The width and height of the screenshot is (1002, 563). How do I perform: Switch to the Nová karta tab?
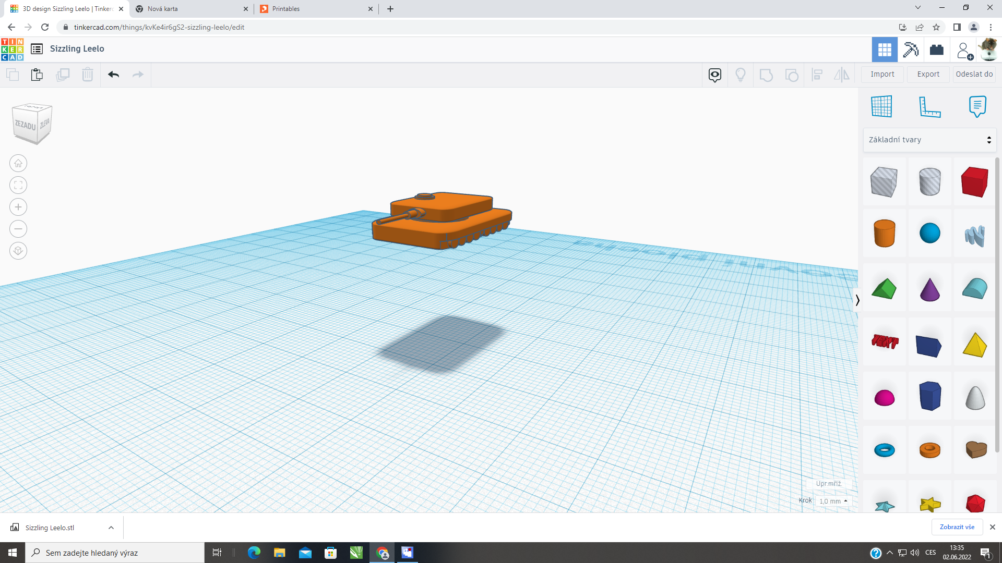[192, 9]
